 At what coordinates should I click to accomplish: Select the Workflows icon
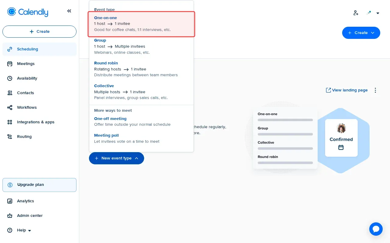click(x=10, y=107)
